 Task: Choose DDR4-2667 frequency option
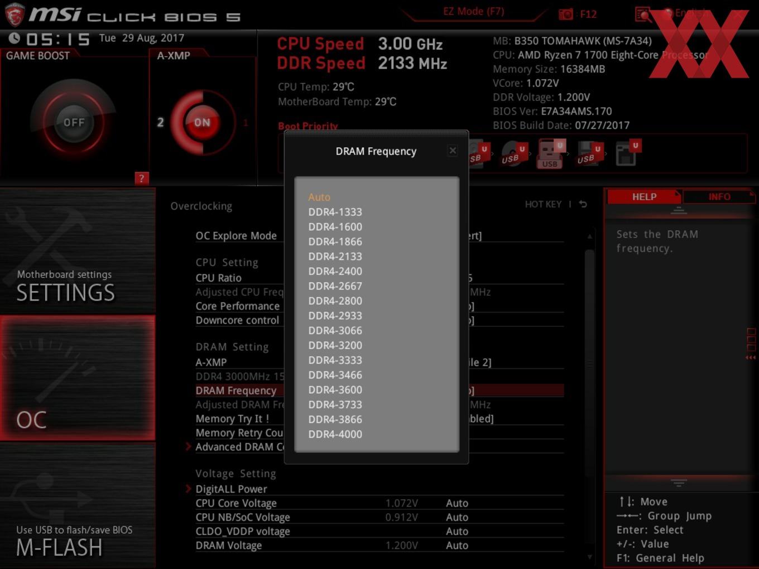(x=335, y=286)
